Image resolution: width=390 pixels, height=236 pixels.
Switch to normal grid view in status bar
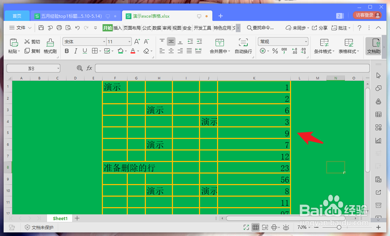[255, 227]
